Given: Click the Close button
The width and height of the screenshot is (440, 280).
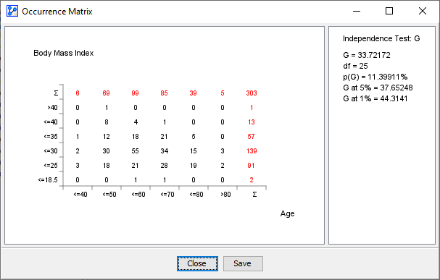Looking at the screenshot, I should tap(197, 263).
